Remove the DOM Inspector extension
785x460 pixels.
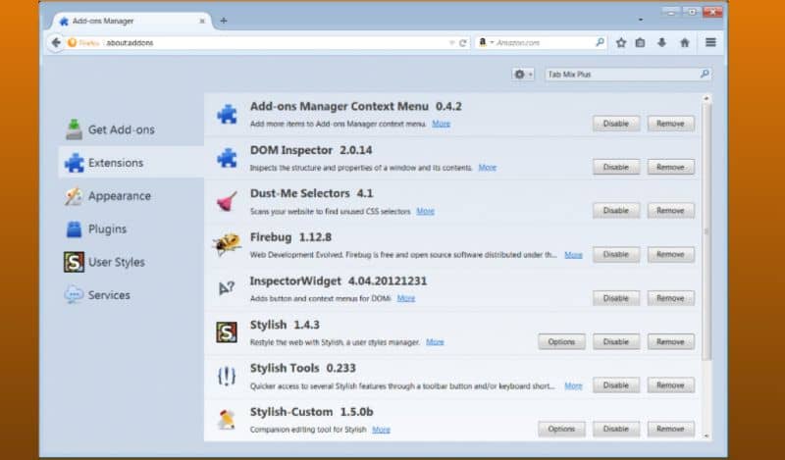(670, 167)
